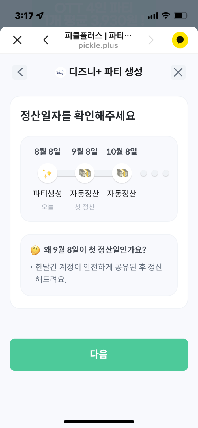Select the Disney+ logo icon
The width and height of the screenshot is (198, 428).
[x=60, y=72]
